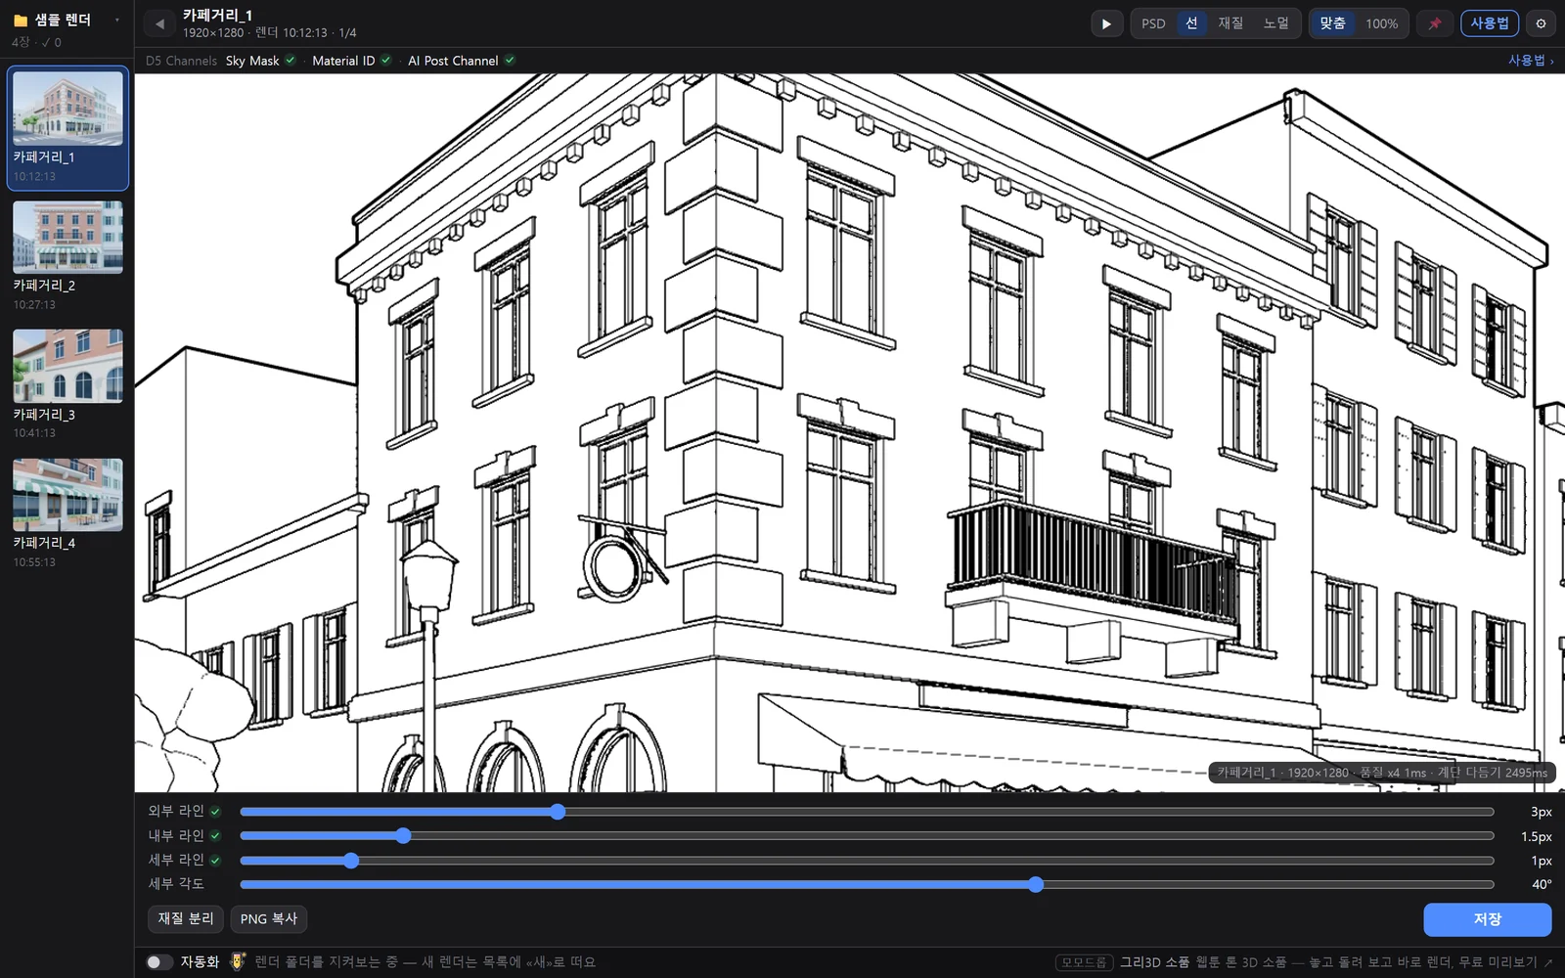Click the PNG 복사 button

click(x=269, y=919)
